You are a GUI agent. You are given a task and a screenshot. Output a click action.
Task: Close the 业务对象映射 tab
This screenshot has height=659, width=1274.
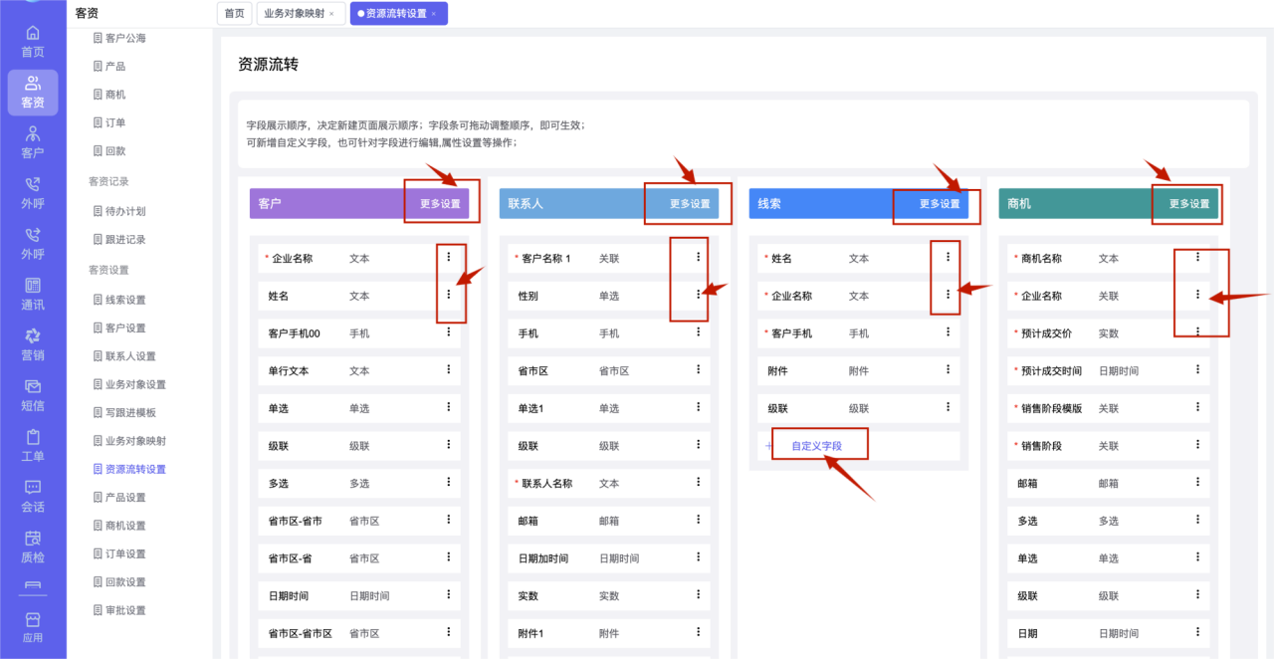coord(331,14)
